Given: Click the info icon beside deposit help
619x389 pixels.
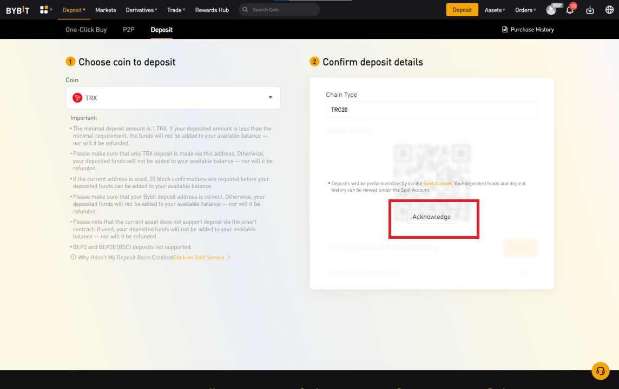Looking at the screenshot, I should (73, 257).
